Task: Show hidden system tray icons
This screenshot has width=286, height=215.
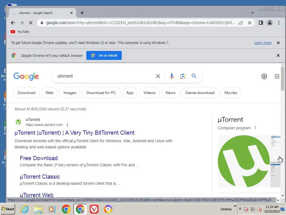Action: pyautogui.click(x=240, y=209)
